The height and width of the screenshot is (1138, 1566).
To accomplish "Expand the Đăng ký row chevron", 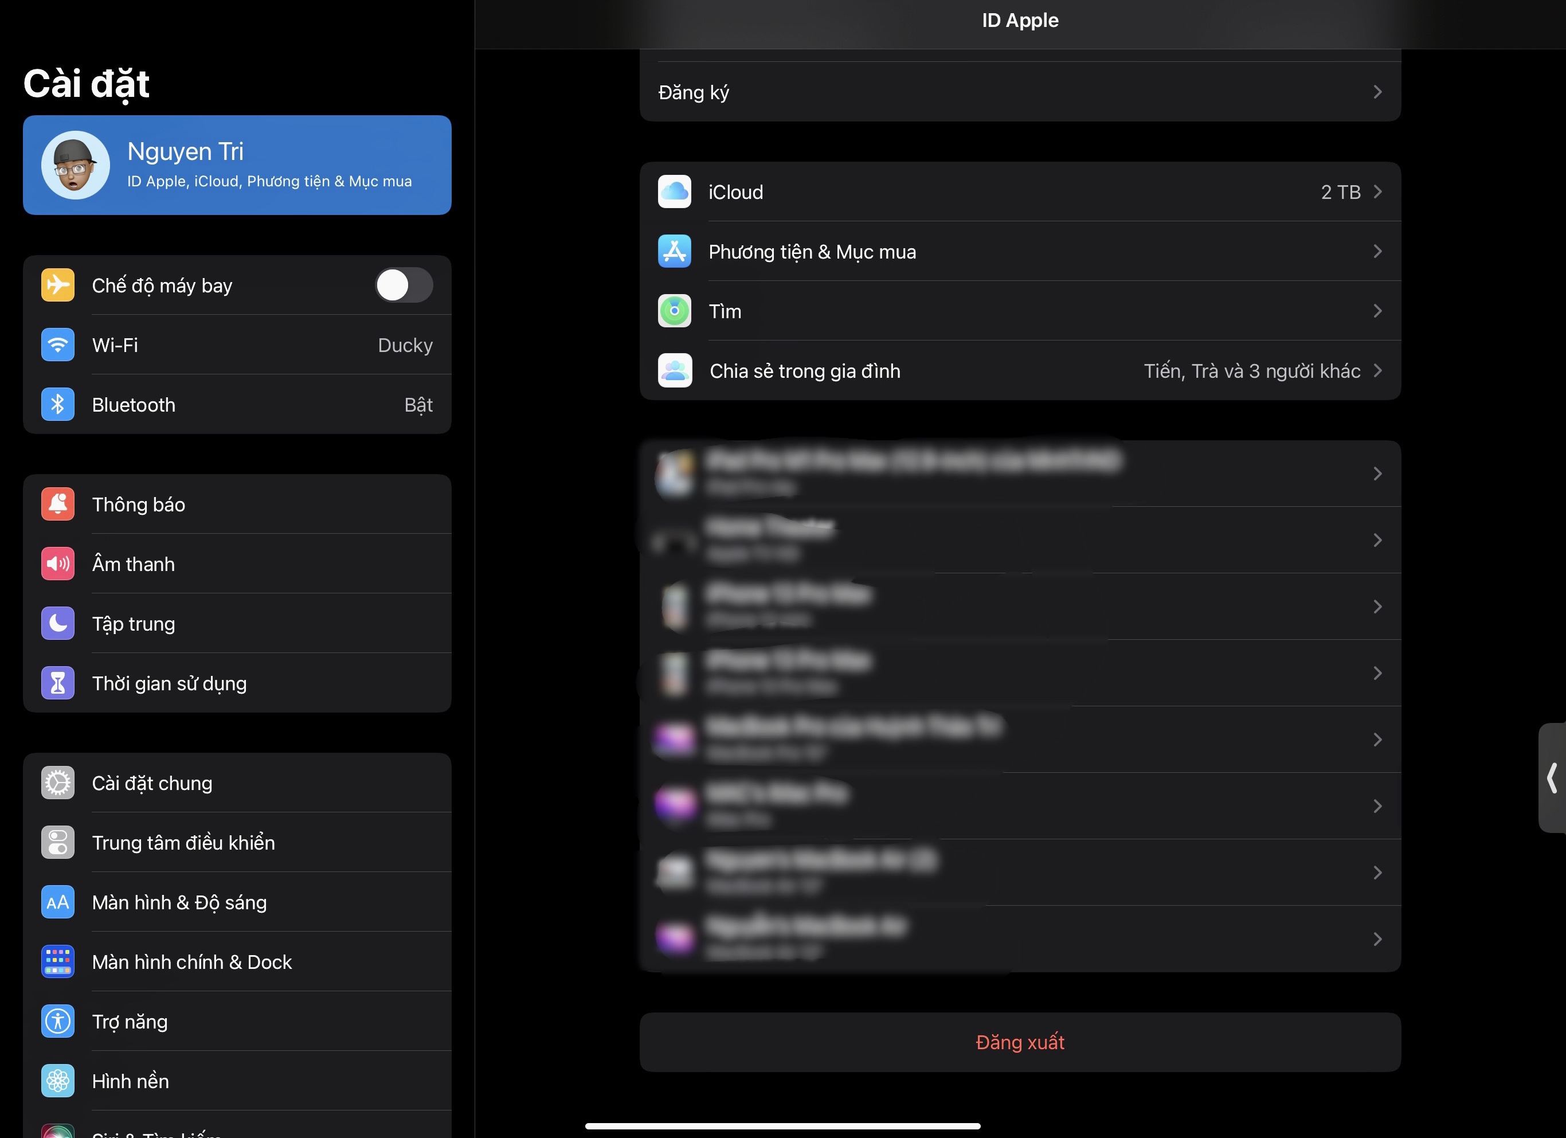I will (1377, 92).
